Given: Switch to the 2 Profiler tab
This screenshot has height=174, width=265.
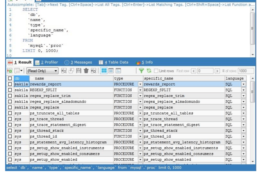Looking at the screenshot, I should point(47,62).
